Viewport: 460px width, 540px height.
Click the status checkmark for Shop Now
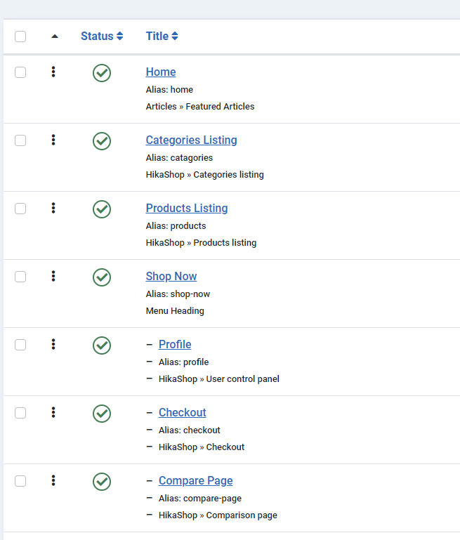click(102, 277)
